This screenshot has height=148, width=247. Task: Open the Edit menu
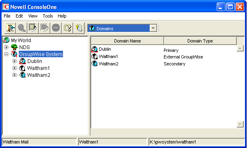pyautogui.click(x=19, y=16)
